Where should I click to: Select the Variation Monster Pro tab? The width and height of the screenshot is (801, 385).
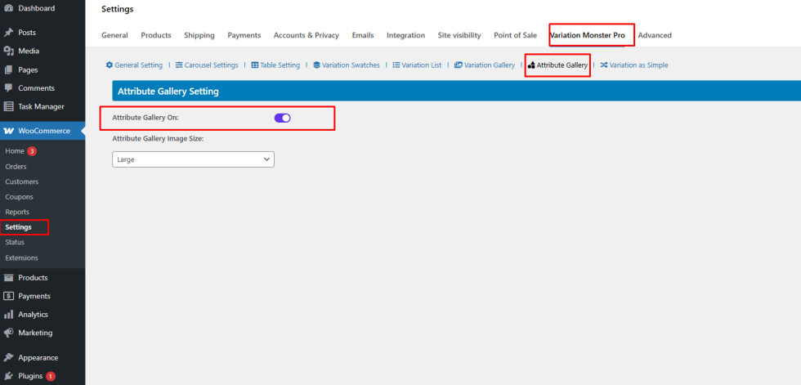coord(588,35)
